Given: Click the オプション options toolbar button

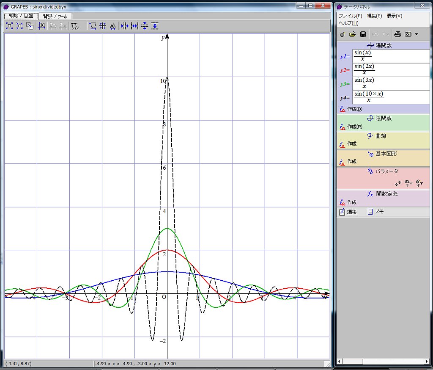Looking at the screenshot, I should [x=74, y=26].
